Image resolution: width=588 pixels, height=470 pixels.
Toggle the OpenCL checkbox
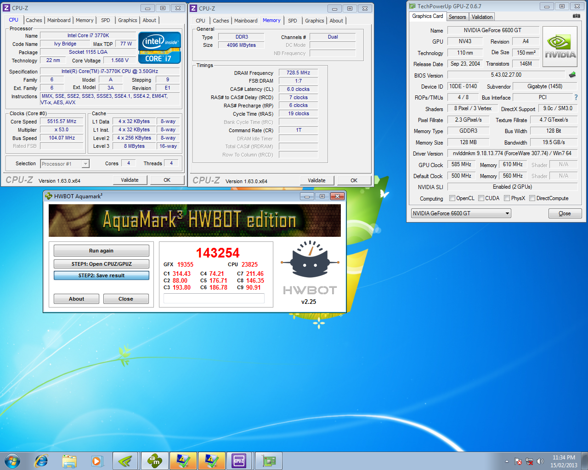452,198
